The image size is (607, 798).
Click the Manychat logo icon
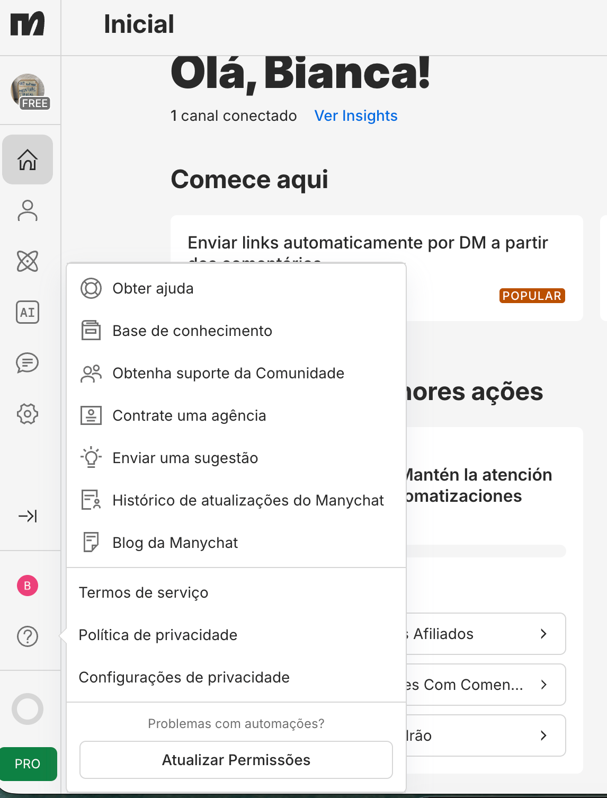pos(28,24)
